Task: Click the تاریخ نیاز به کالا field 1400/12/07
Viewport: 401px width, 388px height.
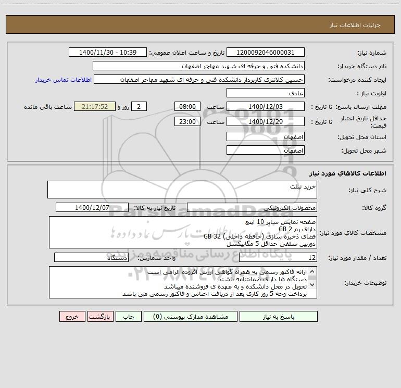Action: click(x=92, y=207)
